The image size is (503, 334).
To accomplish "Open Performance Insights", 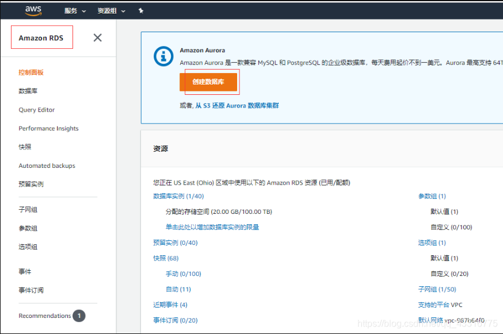I will [x=48, y=128].
